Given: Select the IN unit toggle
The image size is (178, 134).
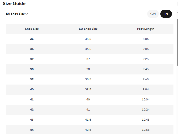Looking at the screenshot, I should point(166,14).
